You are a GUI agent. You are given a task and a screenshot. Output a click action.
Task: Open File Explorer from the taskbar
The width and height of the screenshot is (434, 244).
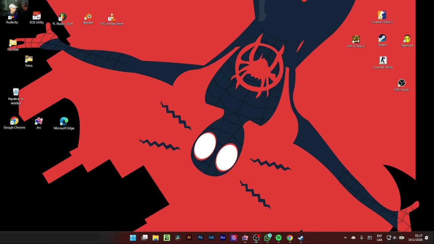[156, 238]
